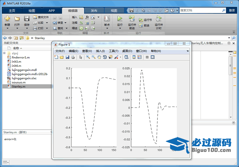Select the Pan hand tool in Figure 1
The height and width of the screenshot is (167, 239).
[x=99, y=57]
